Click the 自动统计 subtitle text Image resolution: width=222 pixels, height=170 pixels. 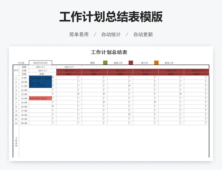(x=111, y=34)
